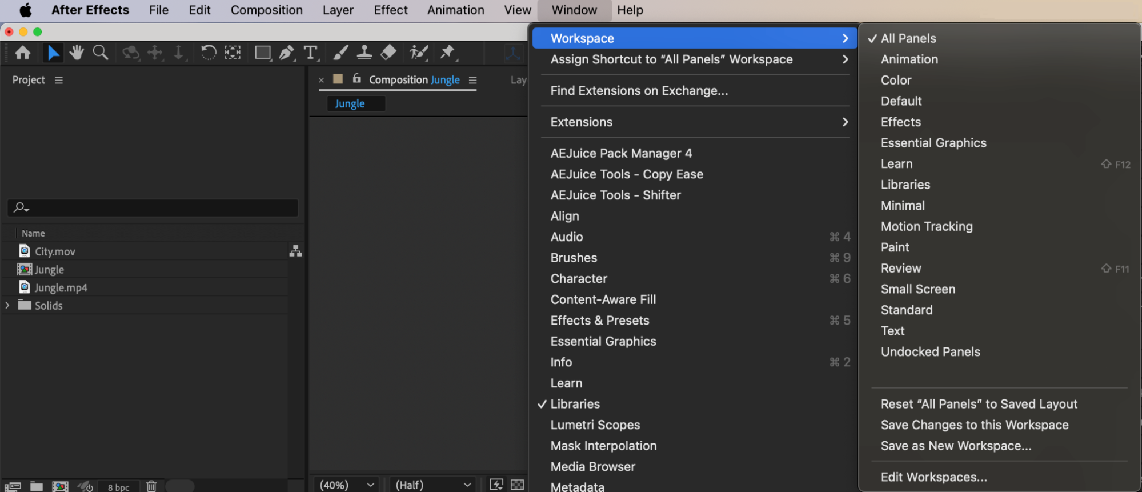Create a new folder in Project panel

tap(37, 486)
